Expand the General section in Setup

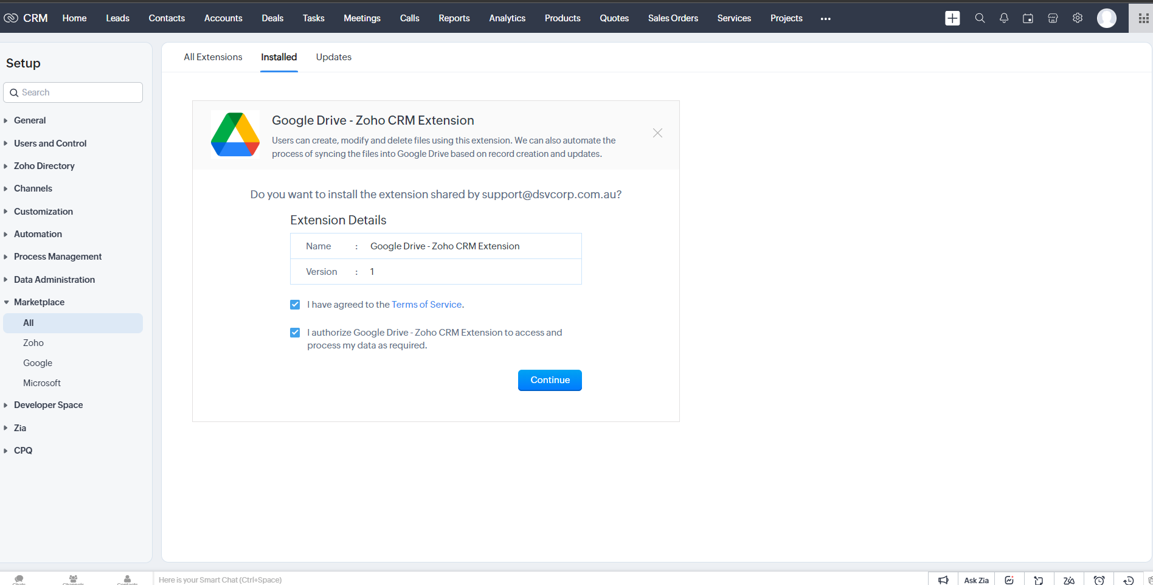coord(30,120)
